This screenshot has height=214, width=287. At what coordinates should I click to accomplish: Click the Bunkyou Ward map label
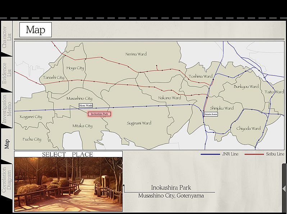pos(246,86)
